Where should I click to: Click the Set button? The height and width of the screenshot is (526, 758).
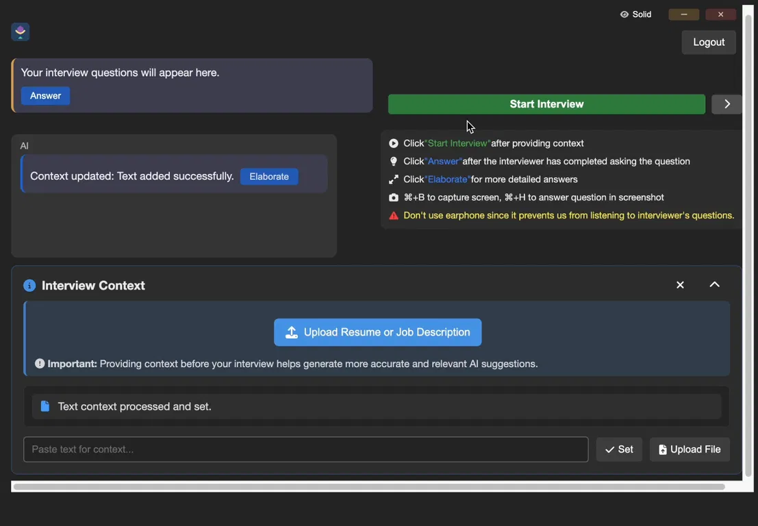619,449
